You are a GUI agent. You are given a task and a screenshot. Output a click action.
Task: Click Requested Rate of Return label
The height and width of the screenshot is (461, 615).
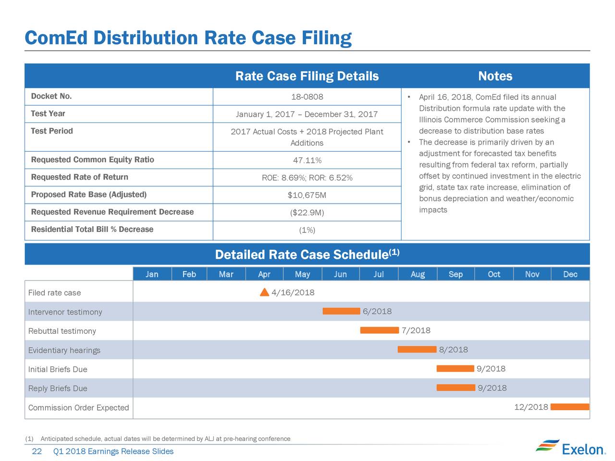click(80, 177)
